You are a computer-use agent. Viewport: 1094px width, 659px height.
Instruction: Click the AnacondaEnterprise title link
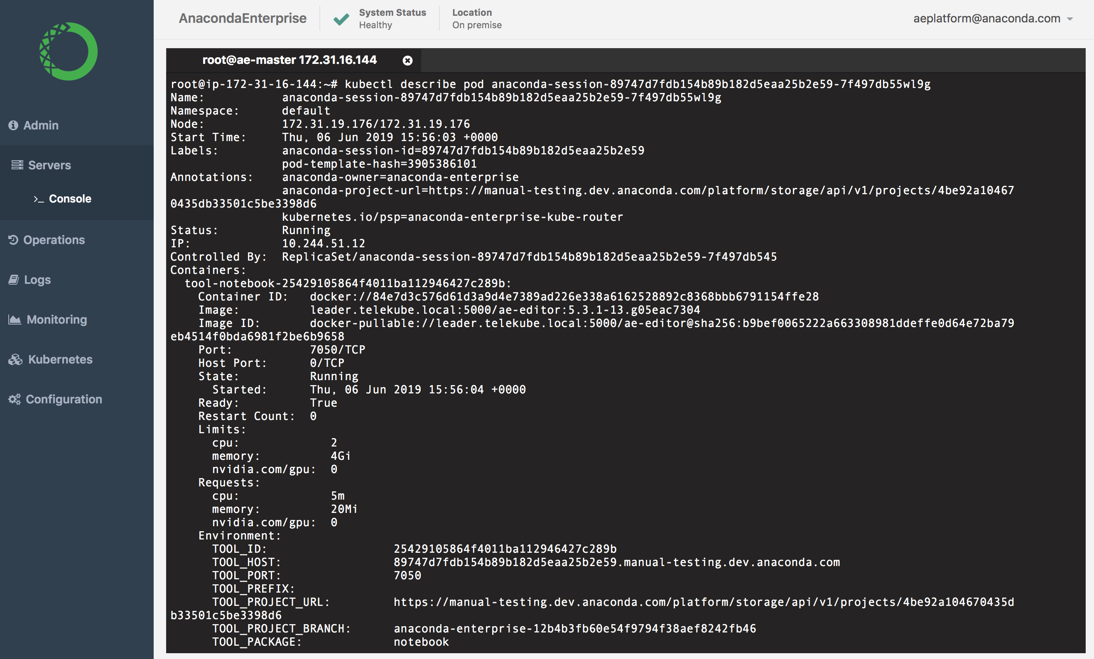243,18
